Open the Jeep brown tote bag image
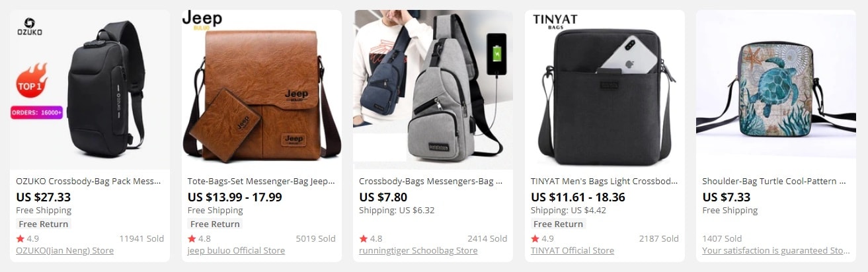This screenshot has height=272, width=868. (262, 90)
